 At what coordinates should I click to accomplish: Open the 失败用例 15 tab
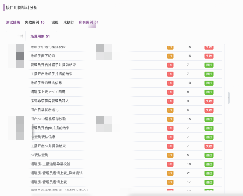[x=34, y=22]
